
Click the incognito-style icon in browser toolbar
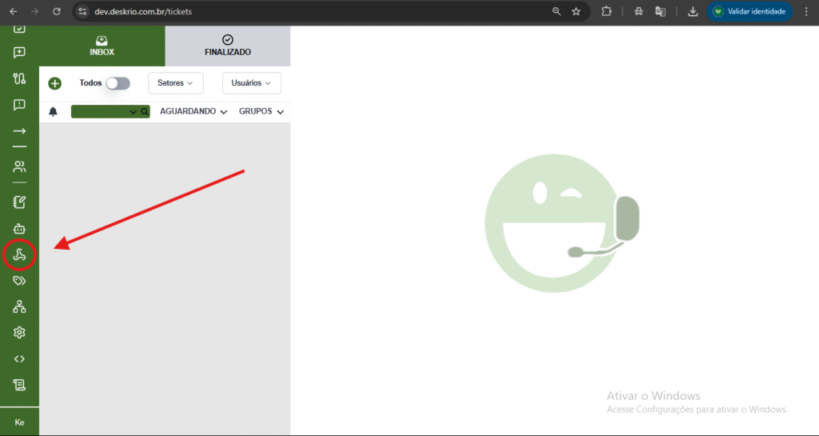[639, 11]
